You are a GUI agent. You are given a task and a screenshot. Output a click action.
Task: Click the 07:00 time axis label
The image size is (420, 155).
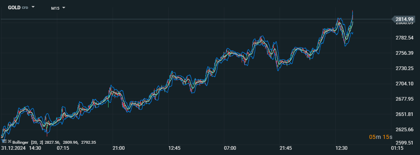click(230, 148)
